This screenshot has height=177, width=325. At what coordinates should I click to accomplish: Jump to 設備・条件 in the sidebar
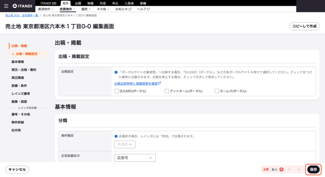click(19, 86)
